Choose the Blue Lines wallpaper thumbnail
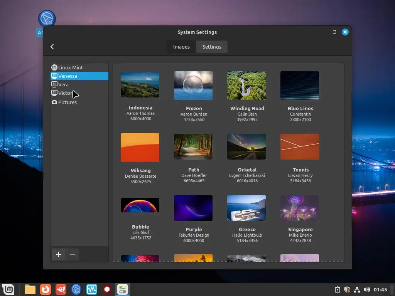 click(300, 85)
